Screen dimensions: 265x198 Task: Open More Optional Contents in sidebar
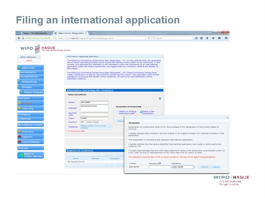[31, 125]
